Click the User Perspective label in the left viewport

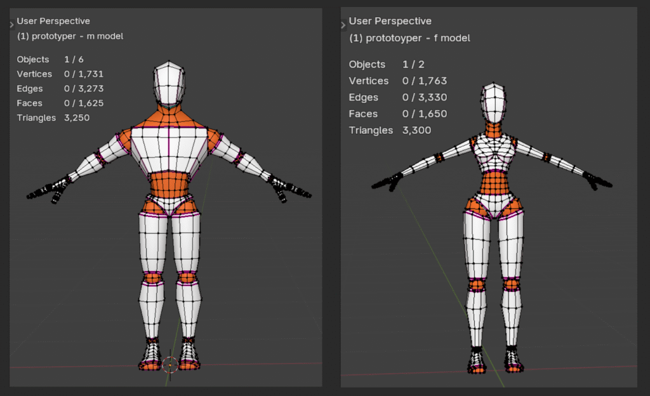point(53,22)
